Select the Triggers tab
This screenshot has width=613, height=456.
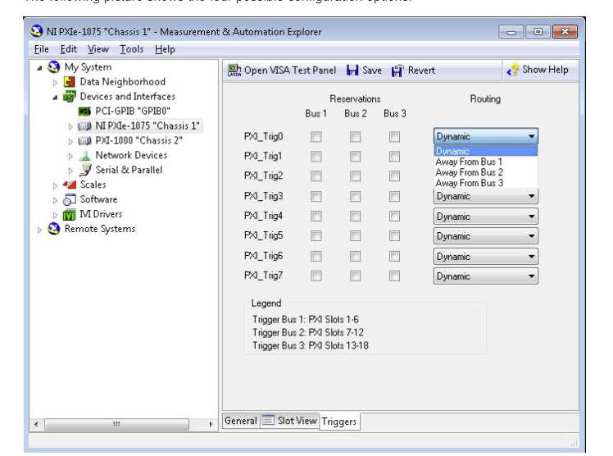click(x=339, y=422)
